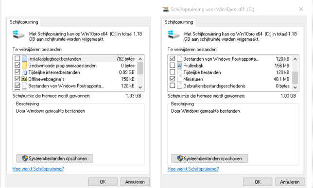Click the Tijdelijke internetbestanden page icon
Screen dimensions: 313x188
pyautogui.click(x=24, y=72)
